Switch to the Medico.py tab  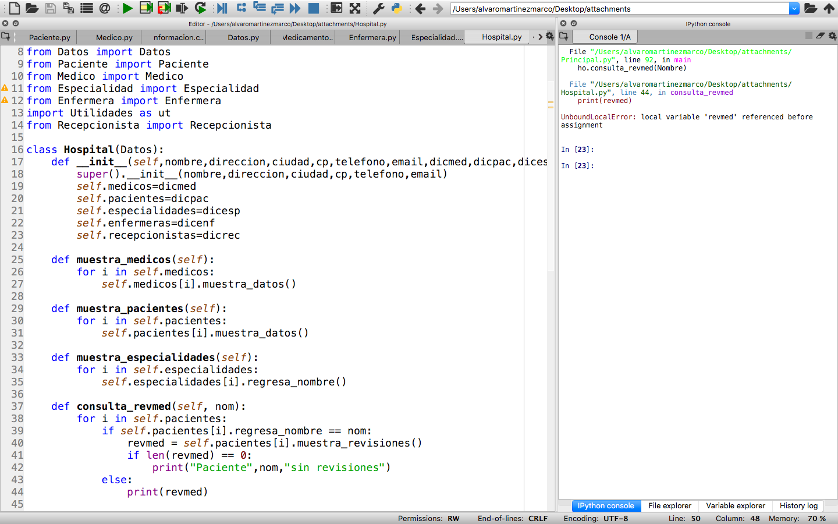point(114,37)
